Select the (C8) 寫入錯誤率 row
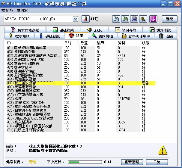182x168 pixels. [81, 122]
